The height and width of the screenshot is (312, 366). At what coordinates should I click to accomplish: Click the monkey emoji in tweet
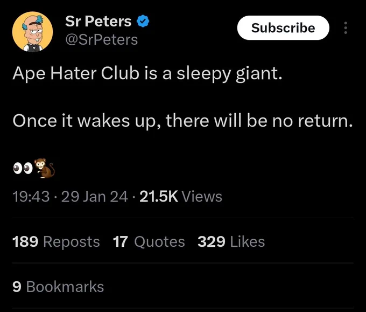(45, 168)
